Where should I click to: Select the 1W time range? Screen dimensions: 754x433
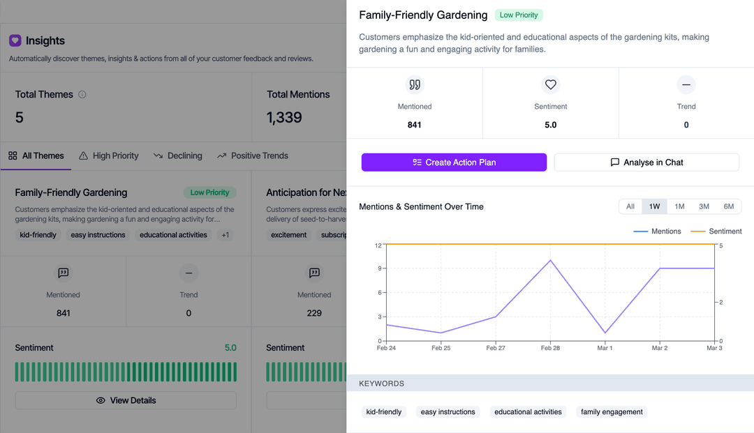(x=654, y=206)
